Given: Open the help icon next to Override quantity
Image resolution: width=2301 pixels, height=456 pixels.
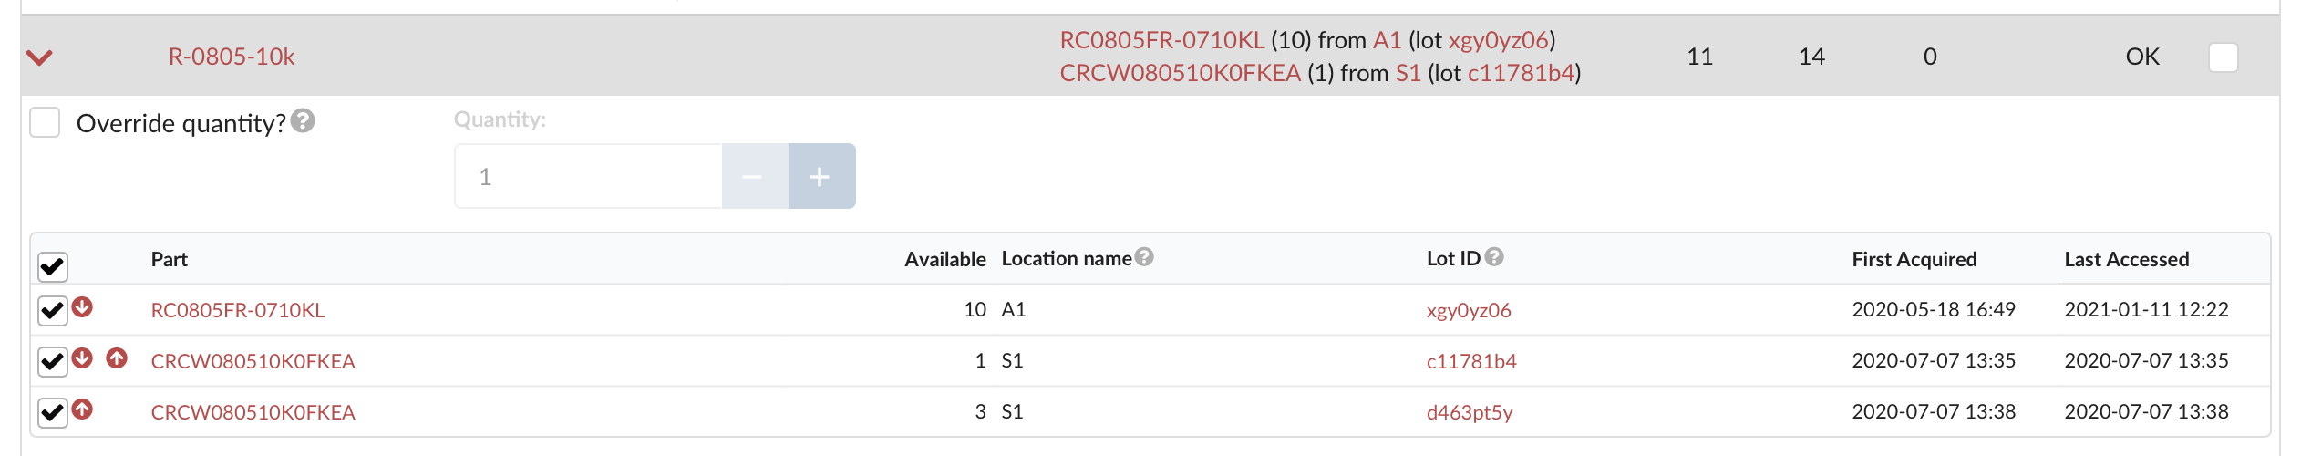Looking at the screenshot, I should click(304, 120).
